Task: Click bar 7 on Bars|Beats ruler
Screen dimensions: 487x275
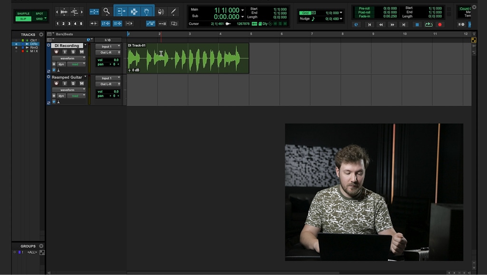Action: pos(312,34)
